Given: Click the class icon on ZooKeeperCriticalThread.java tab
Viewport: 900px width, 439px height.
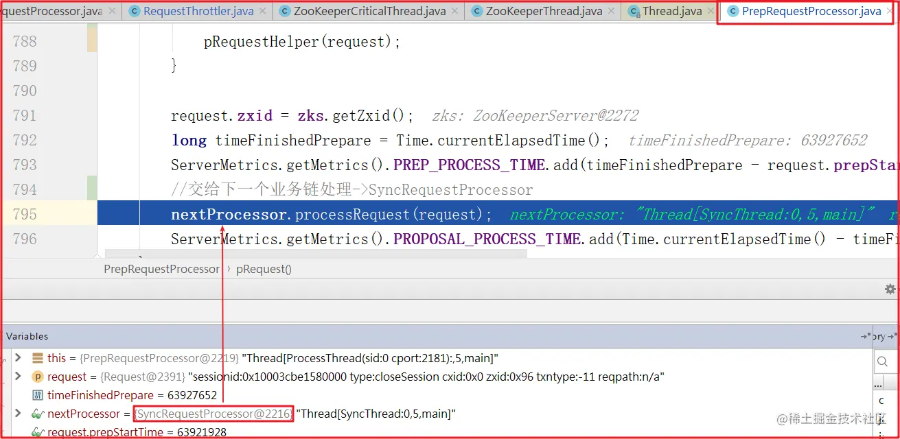Looking at the screenshot, I should (285, 11).
